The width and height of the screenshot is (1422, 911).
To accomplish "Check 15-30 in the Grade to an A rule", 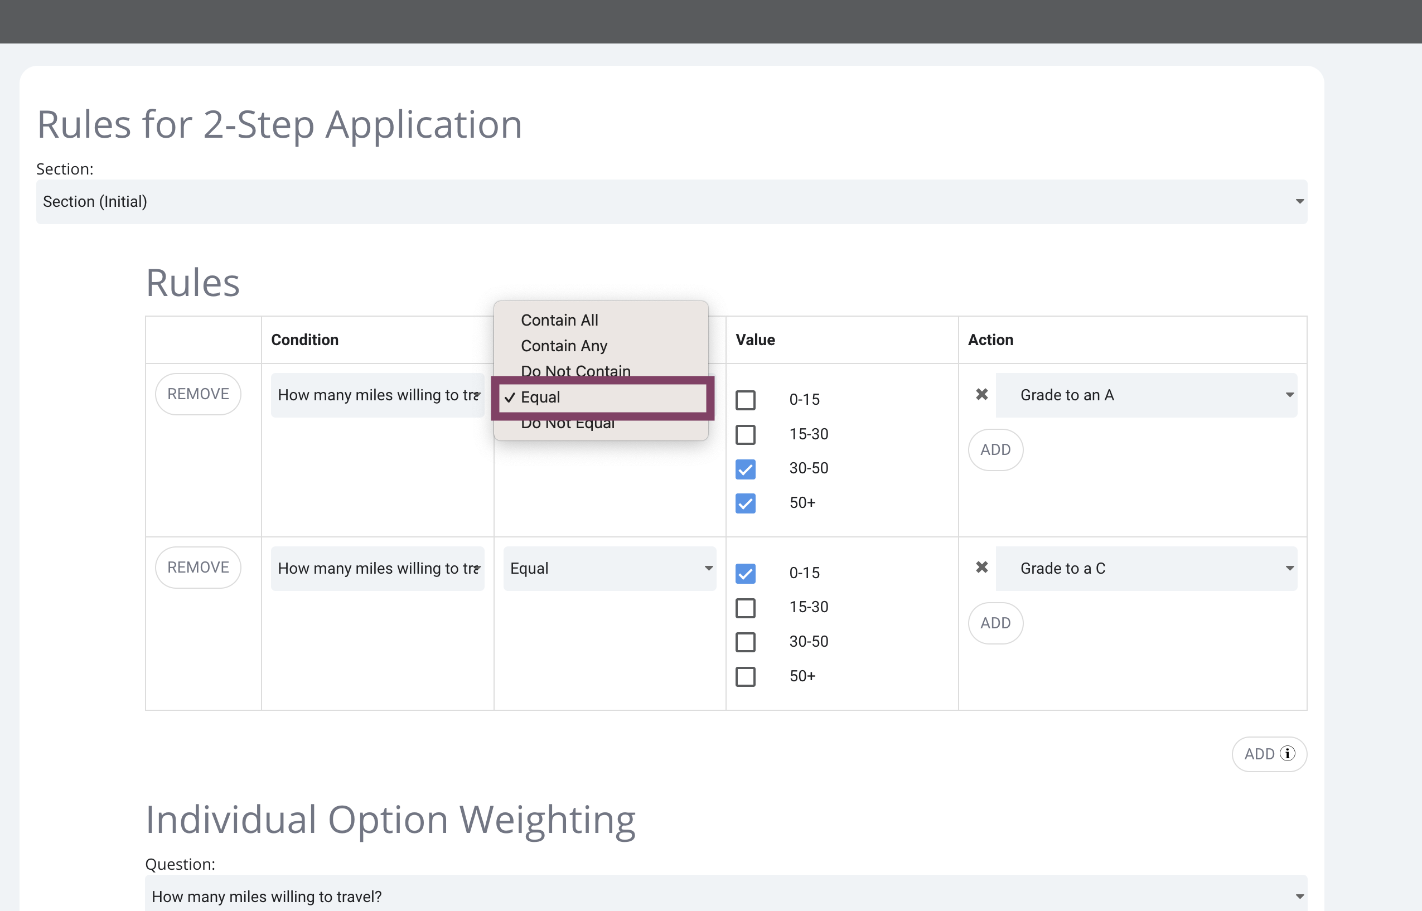I will [746, 434].
